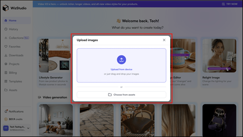Open the Projects sidebar item
Viewport: 243px width, 137px height.
click(17, 64)
